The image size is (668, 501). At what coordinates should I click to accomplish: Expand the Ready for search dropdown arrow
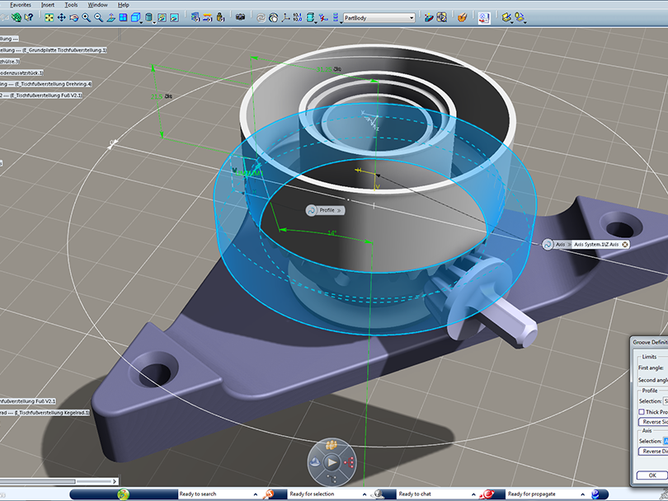(255, 494)
